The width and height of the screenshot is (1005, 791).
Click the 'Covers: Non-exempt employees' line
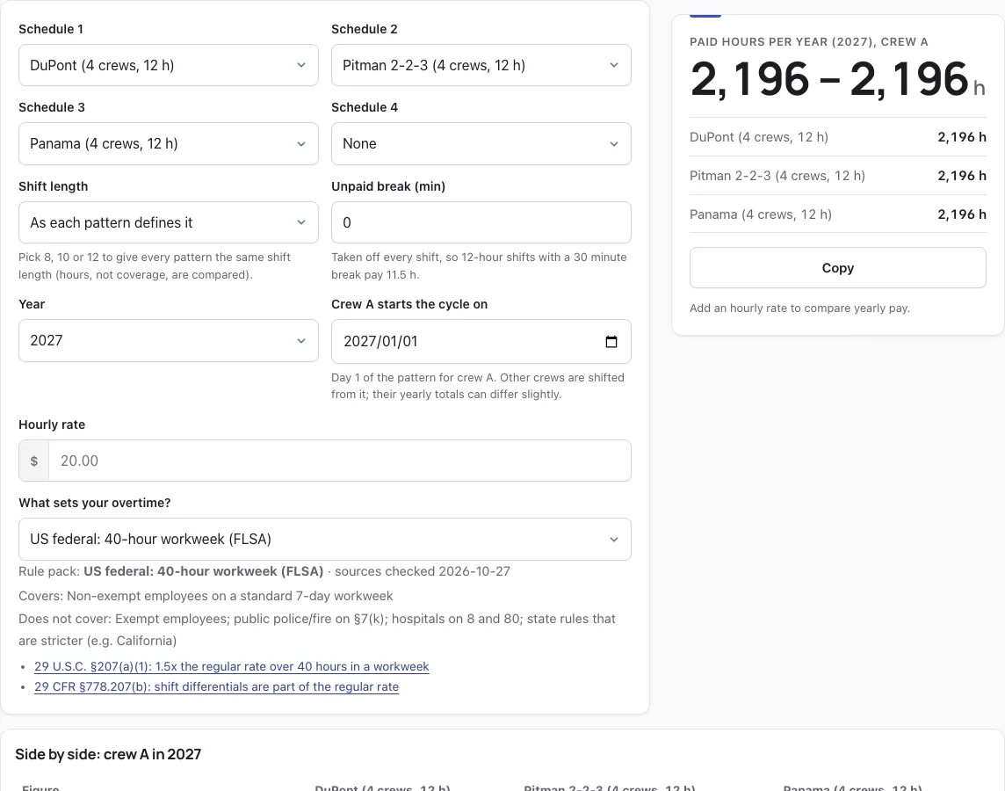click(x=206, y=596)
